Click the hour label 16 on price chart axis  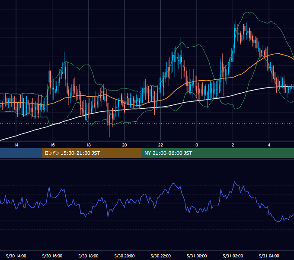tap(52, 145)
